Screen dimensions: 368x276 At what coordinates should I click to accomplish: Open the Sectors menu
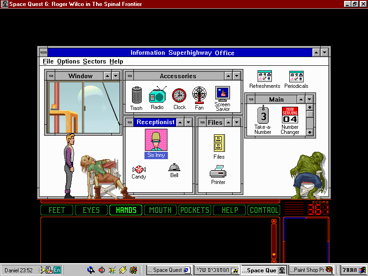point(94,61)
